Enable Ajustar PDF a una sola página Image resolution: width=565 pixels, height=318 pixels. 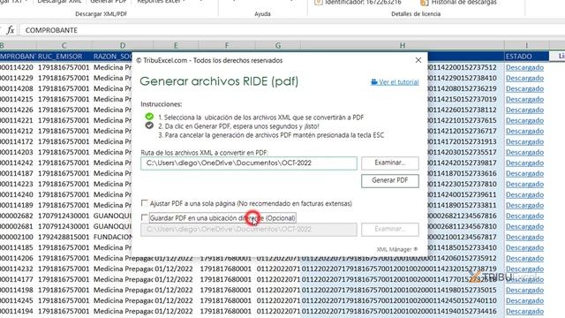coord(145,203)
